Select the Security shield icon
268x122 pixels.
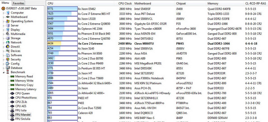(x=8, y=59)
